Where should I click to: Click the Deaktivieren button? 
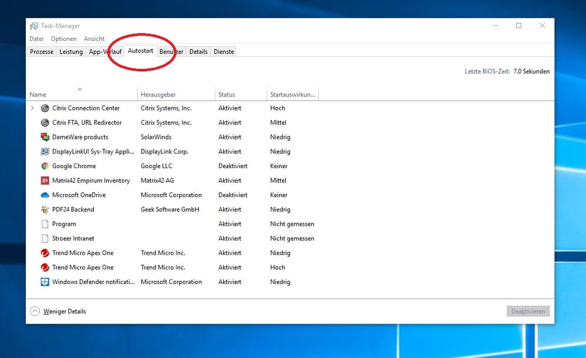[x=528, y=312]
